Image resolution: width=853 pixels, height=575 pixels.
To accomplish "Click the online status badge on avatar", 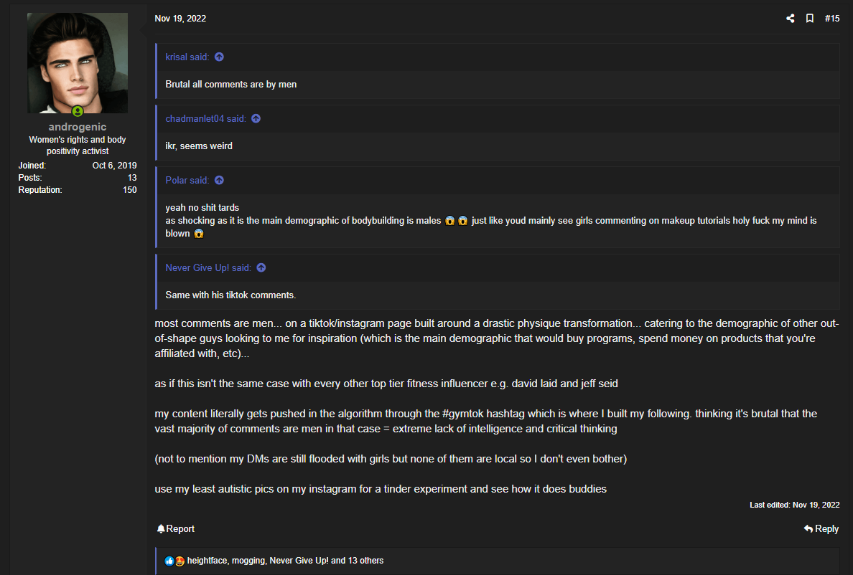I will pos(78,112).
